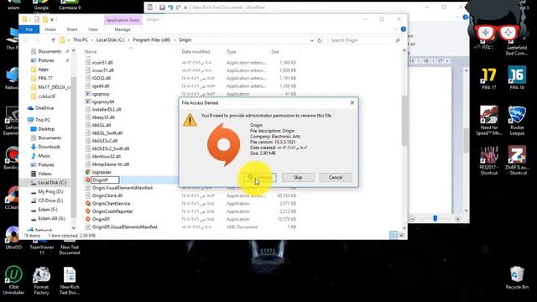This screenshot has width=537, height=302.
Task: Select the FIFA 17 folder in navigation pane
Action: [x=45, y=78]
